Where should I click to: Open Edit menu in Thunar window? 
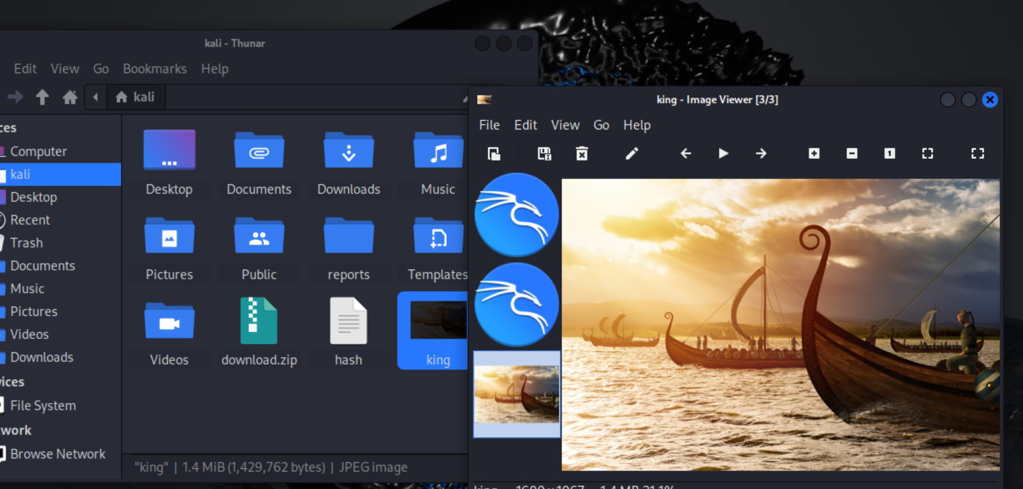click(x=25, y=69)
